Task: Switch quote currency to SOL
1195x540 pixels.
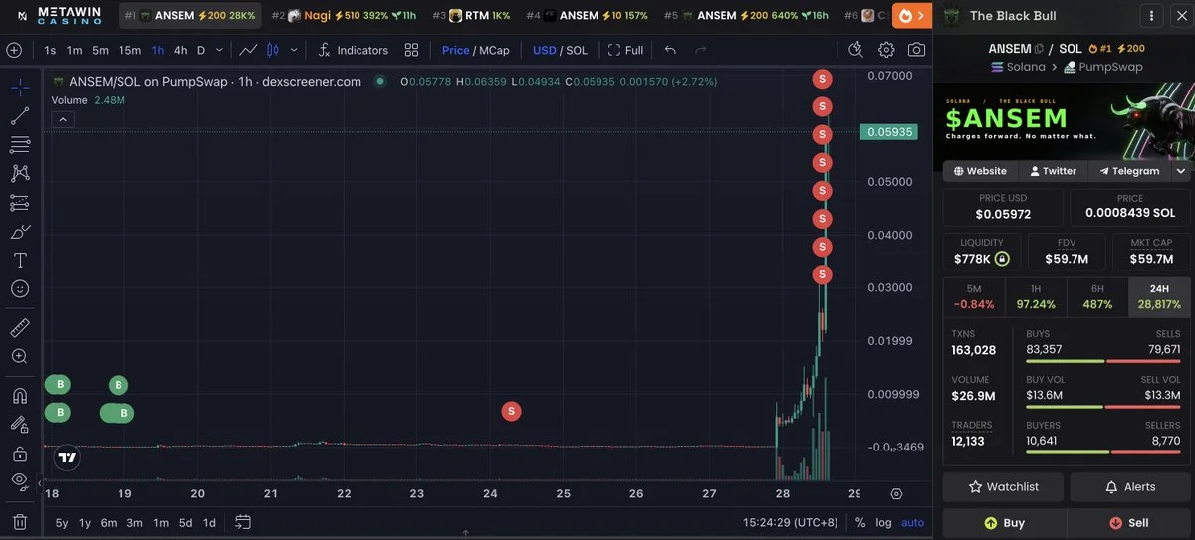Action: point(577,50)
